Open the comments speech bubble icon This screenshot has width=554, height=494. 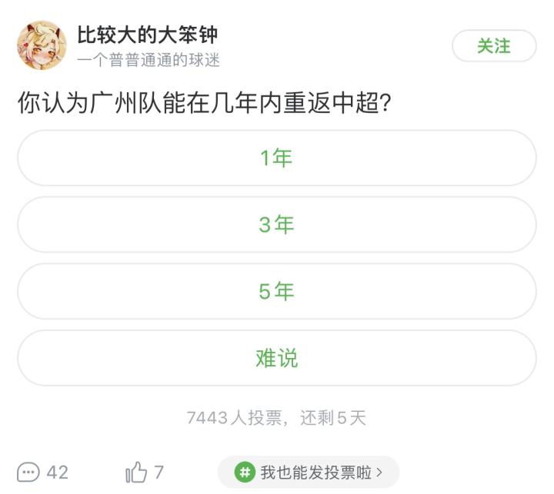click(x=28, y=471)
